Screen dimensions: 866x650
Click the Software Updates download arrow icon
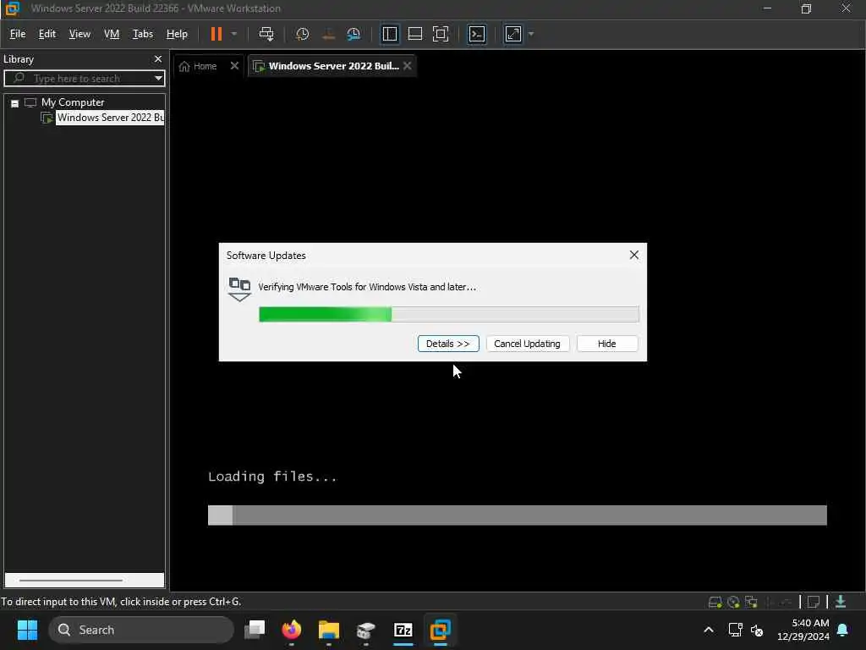point(239,289)
